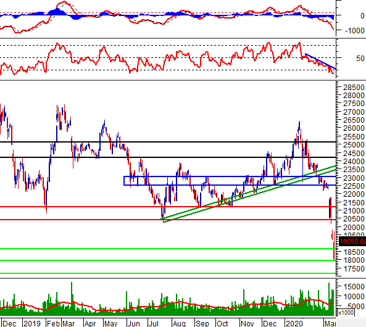Click the 25000 price axis label
The width and height of the screenshot is (366, 327).
tap(354, 145)
